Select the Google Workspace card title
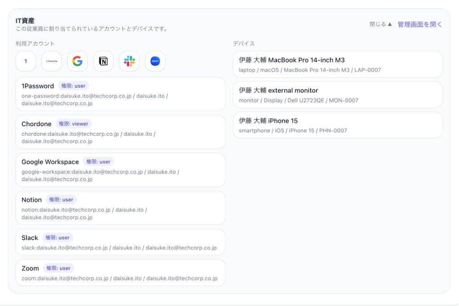 [x=50, y=162]
